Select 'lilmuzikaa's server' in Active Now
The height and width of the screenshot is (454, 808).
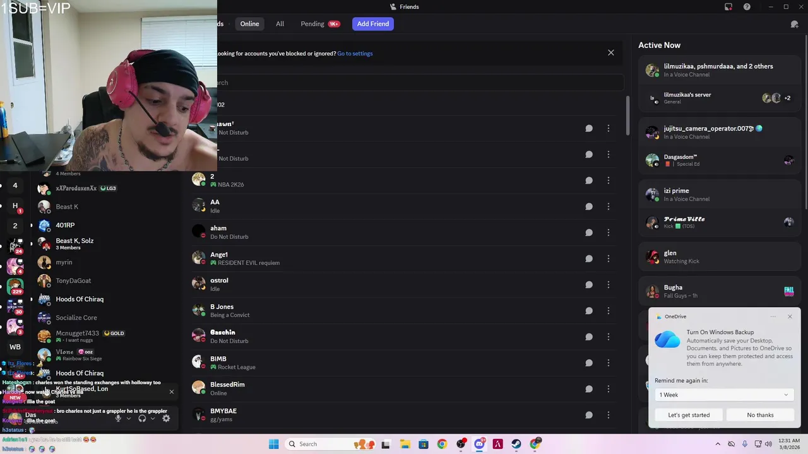[x=720, y=98]
